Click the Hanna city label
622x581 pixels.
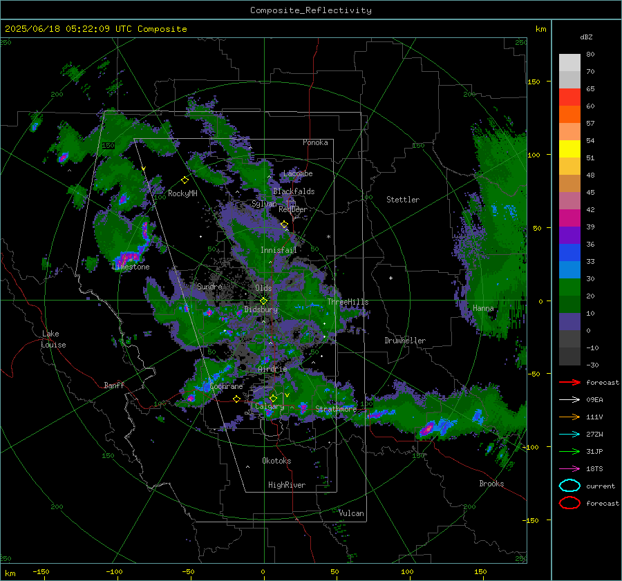coord(483,308)
